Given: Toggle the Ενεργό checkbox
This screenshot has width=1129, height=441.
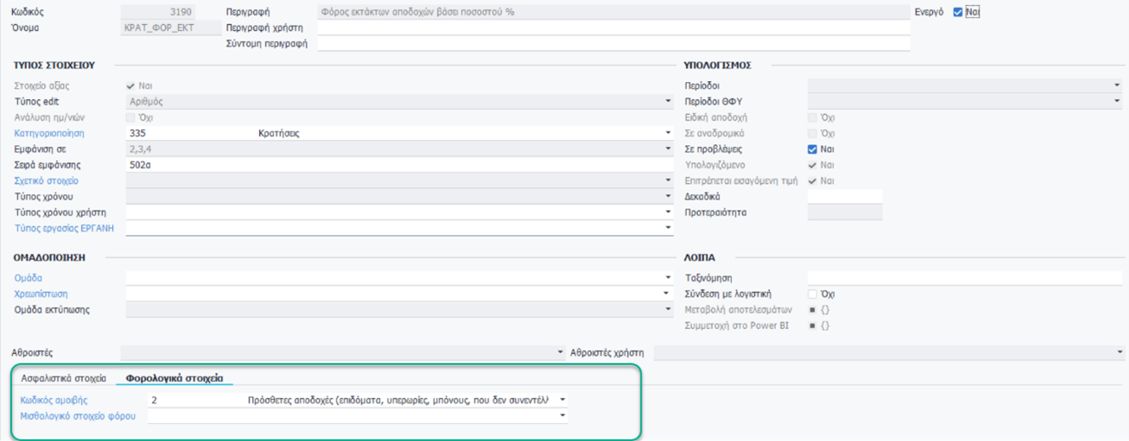Looking at the screenshot, I should click(x=958, y=12).
